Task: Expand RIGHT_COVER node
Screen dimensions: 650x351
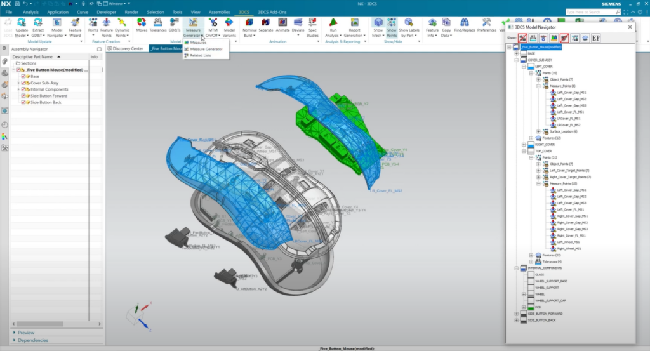Action: 524,145
